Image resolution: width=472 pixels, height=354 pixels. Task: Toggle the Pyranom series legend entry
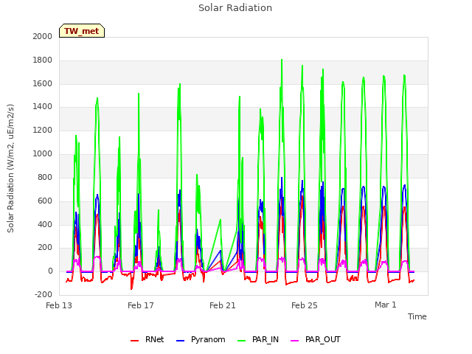tap(201, 339)
